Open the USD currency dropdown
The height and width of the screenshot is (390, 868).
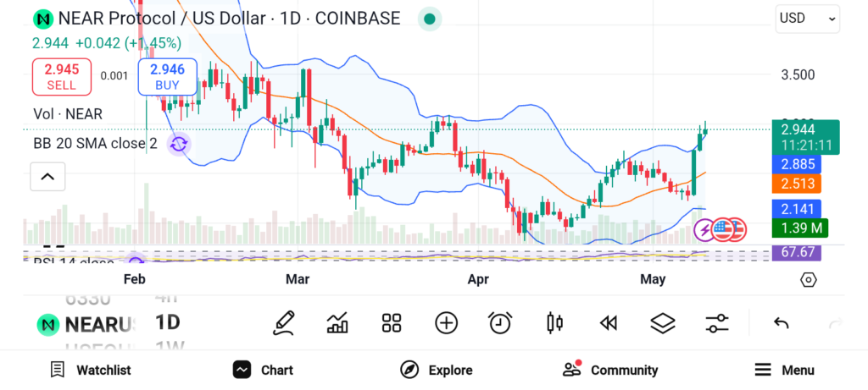pos(807,19)
